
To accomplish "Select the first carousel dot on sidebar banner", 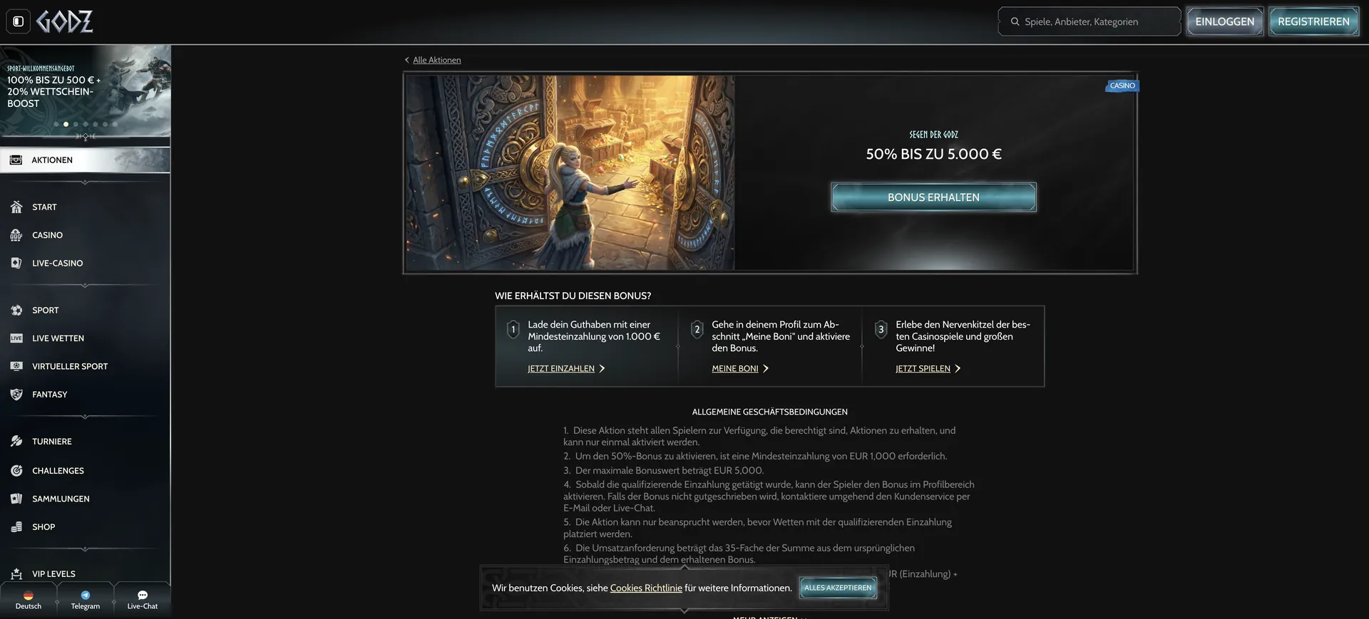I will (56, 125).
